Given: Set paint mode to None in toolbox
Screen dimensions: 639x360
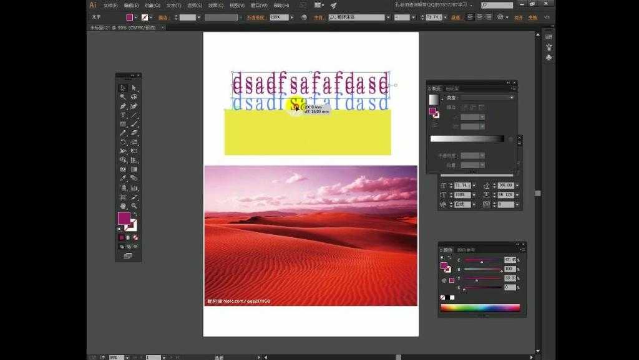Looking at the screenshot, I should (135, 237).
